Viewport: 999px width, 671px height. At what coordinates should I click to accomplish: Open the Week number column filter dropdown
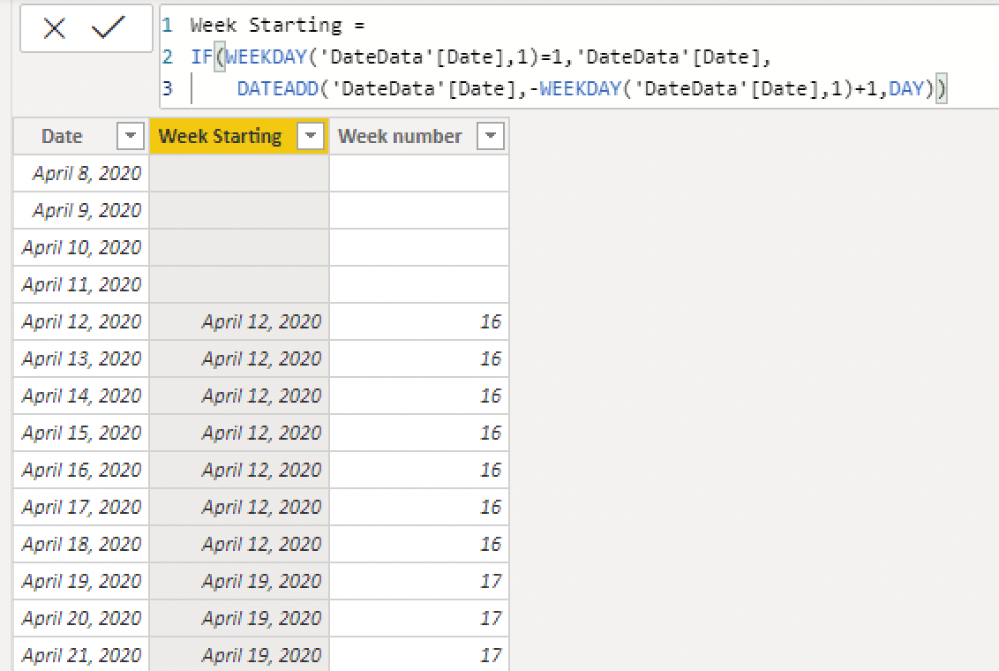pyautogui.click(x=491, y=136)
